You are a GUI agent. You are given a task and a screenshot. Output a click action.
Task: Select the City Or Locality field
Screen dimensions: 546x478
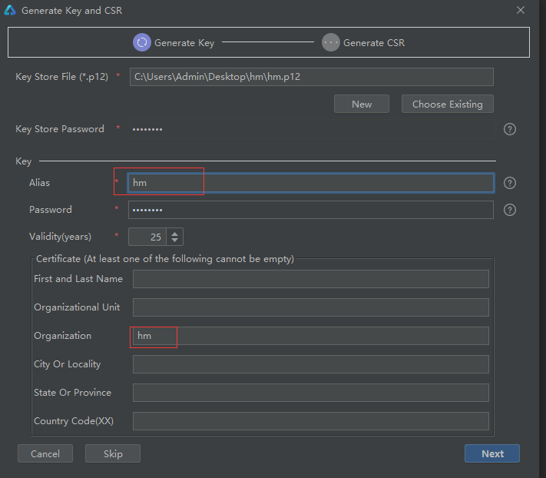click(x=311, y=364)
